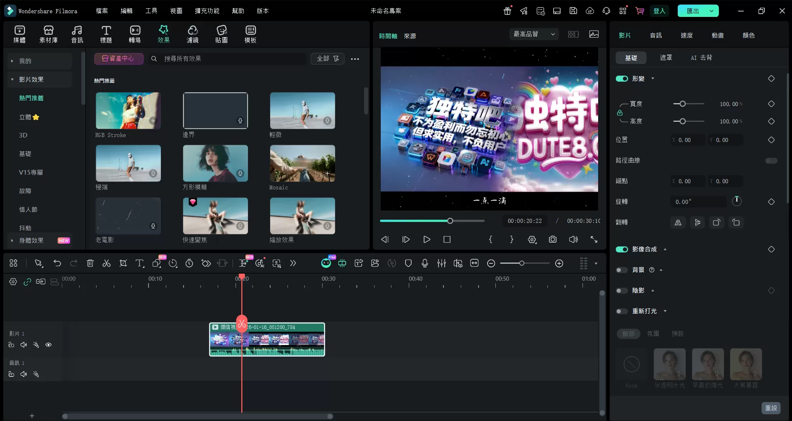Viewport: 792px width, 421px height.
Task: Select the scissors split tool in the toolbar
Action: pos(106,263)
